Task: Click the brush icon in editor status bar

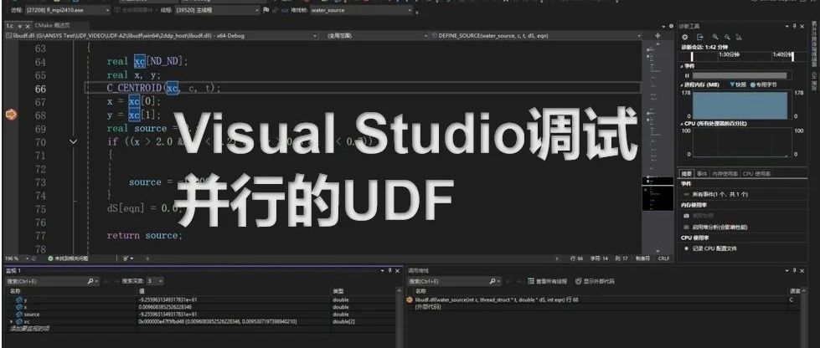Action: pyautogui.click(x=126, y=258)
